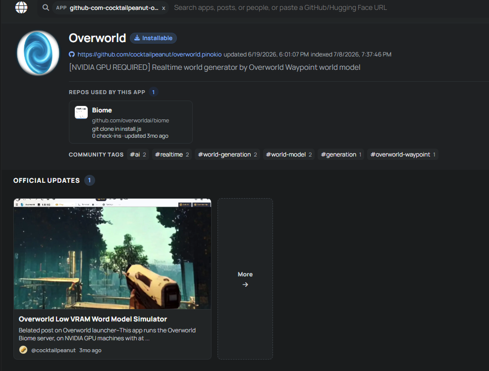
Task: Click the globe icon at top left
Action: [x=21, y=7]
